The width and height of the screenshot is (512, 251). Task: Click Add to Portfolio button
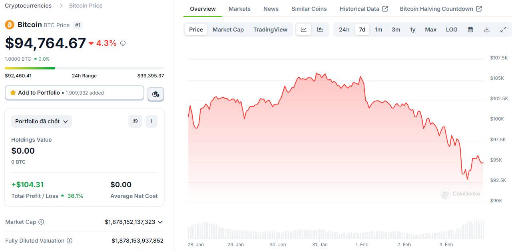pyautogui.click(x=74, y=93)
